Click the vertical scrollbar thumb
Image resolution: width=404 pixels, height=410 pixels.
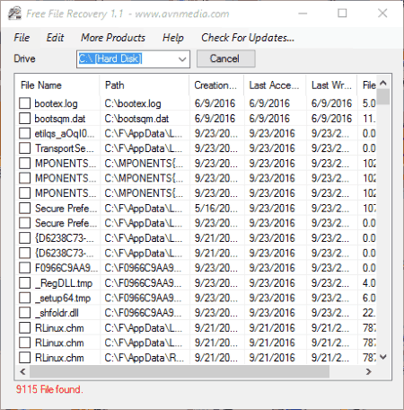pyautogui.click(x=383, y=97)
